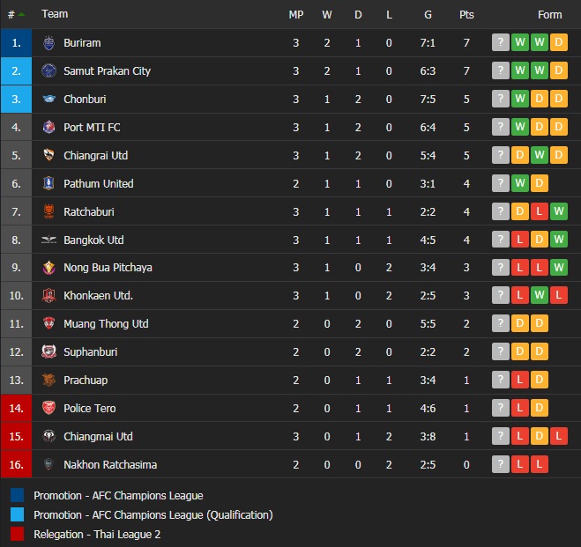Click Nakhon Ratchasima's last red L badge

[540, 465]
